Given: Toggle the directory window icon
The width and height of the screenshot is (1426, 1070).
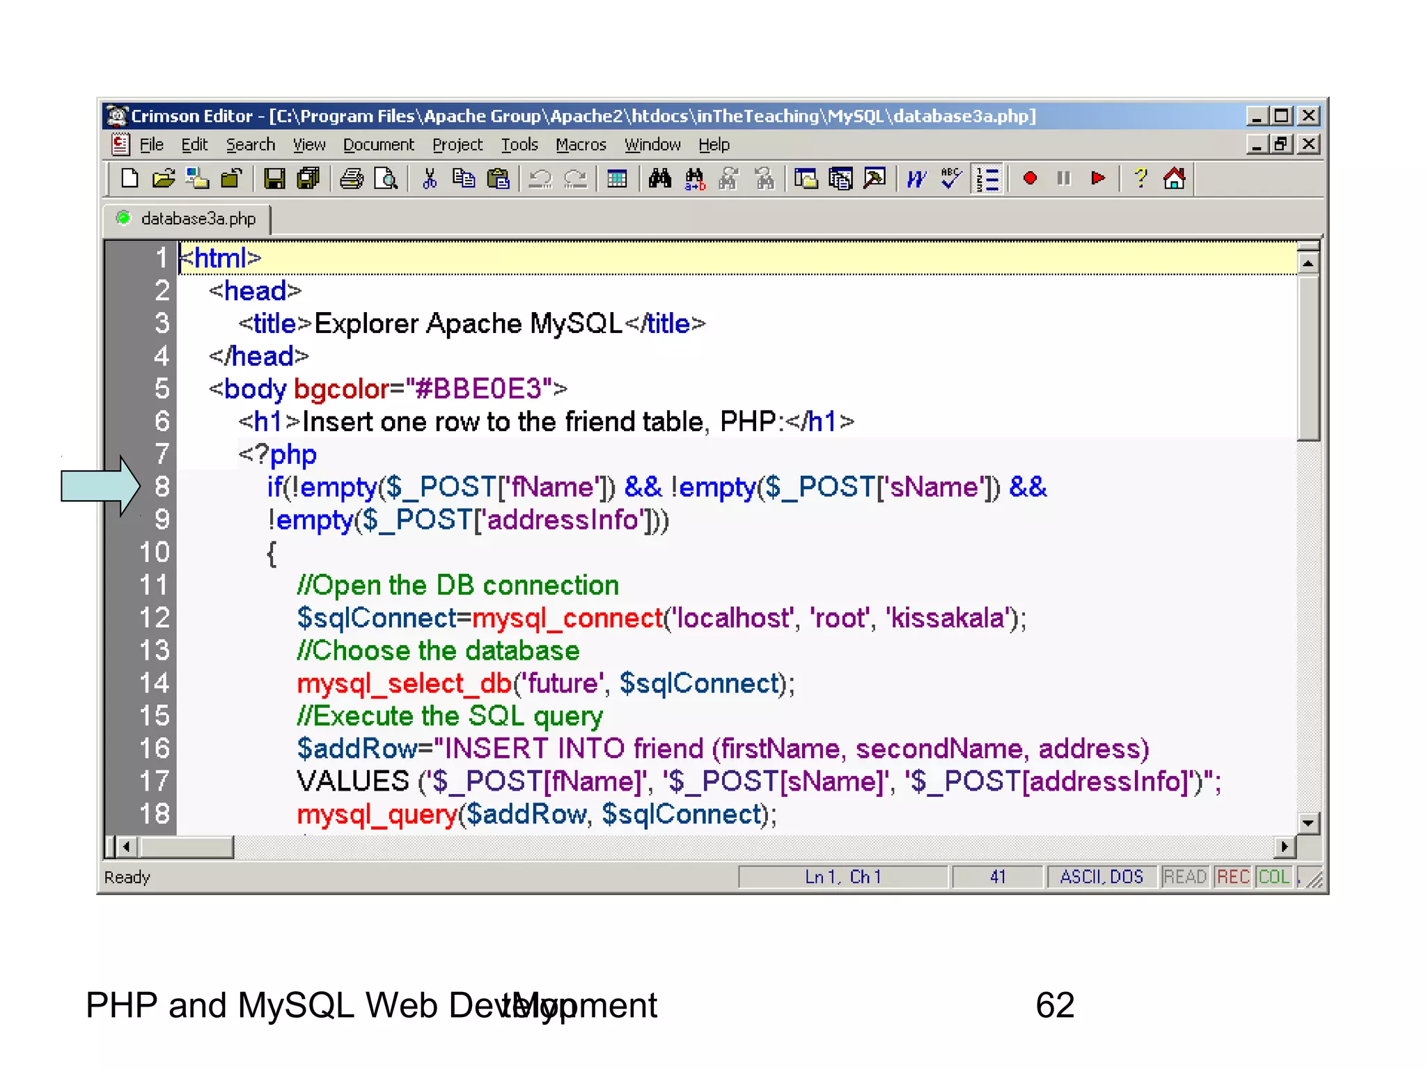Looking at the screenshot, I should [x=806, y=179].
